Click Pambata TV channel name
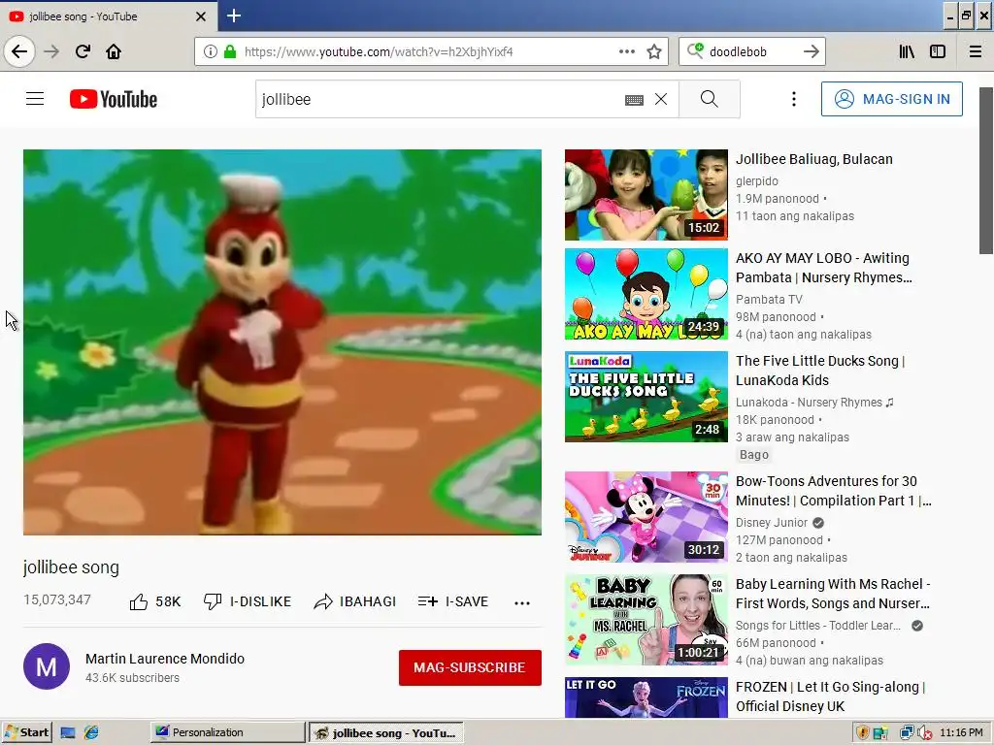Screen dimensions: 994x745 pos(769,299)
